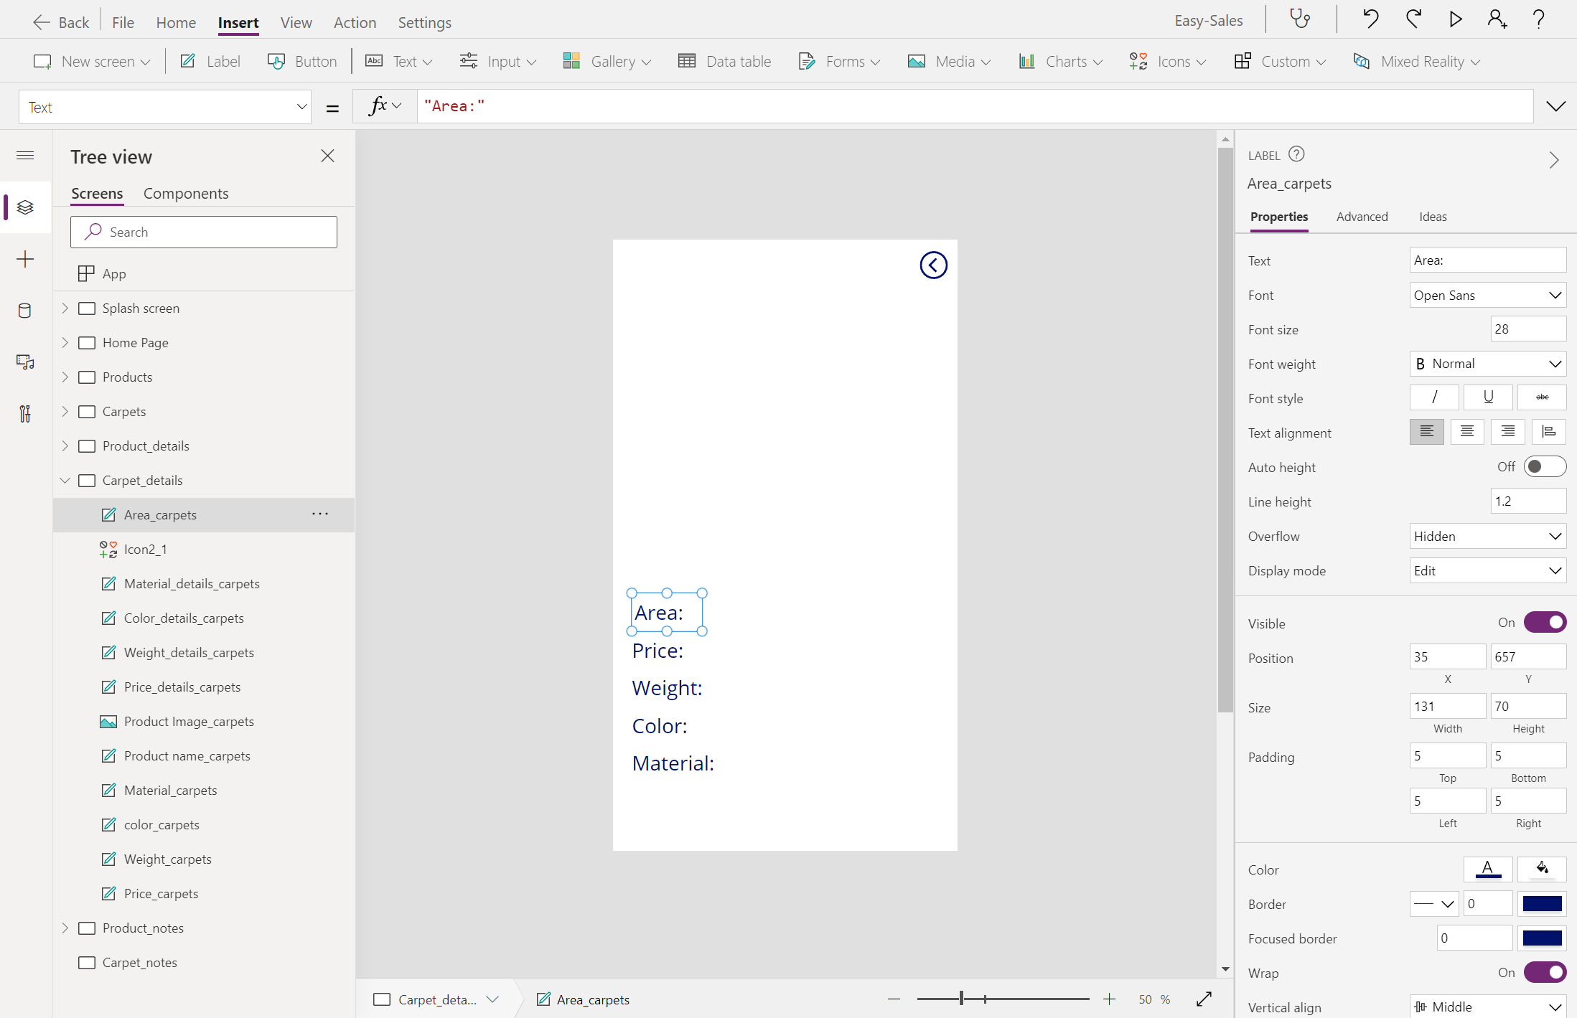Open the View menu
Viewport: 1577px width, 1018px height.
coord(296,22)
